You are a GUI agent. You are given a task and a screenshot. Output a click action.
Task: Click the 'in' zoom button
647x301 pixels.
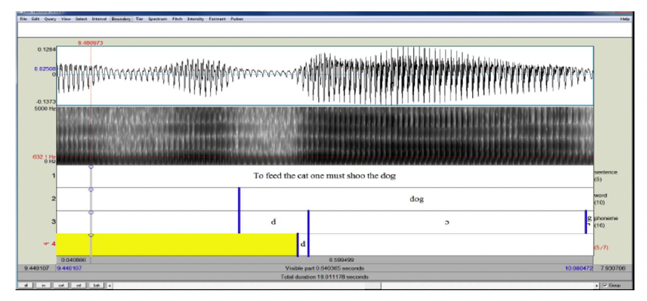pyautogui.click(x=43, y=286)
